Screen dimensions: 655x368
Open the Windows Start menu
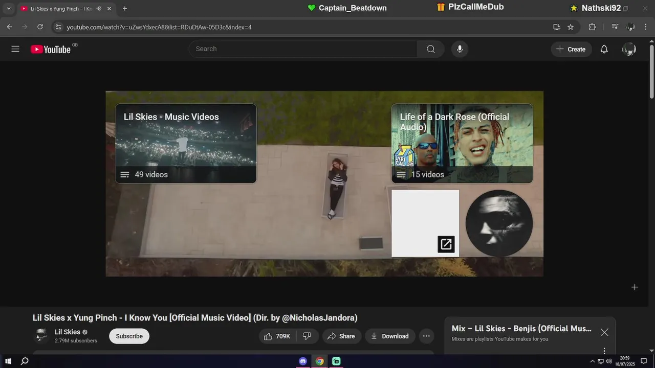8,361
